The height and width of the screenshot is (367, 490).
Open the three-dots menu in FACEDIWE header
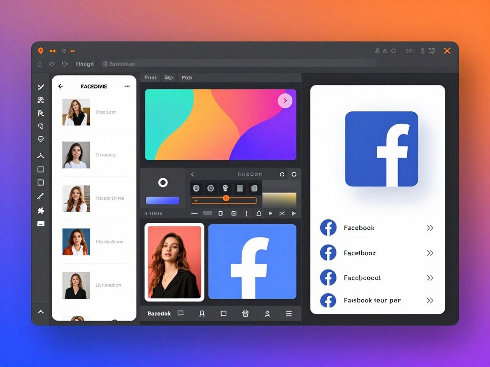(x=127, y=86)
